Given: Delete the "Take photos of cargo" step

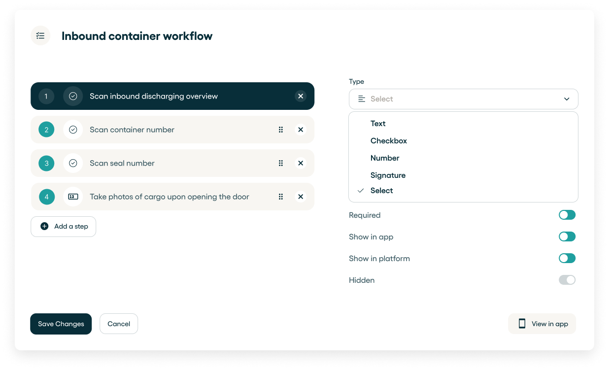Looking at the screenshot, I should pyautogui.click(x=301, y=197).
